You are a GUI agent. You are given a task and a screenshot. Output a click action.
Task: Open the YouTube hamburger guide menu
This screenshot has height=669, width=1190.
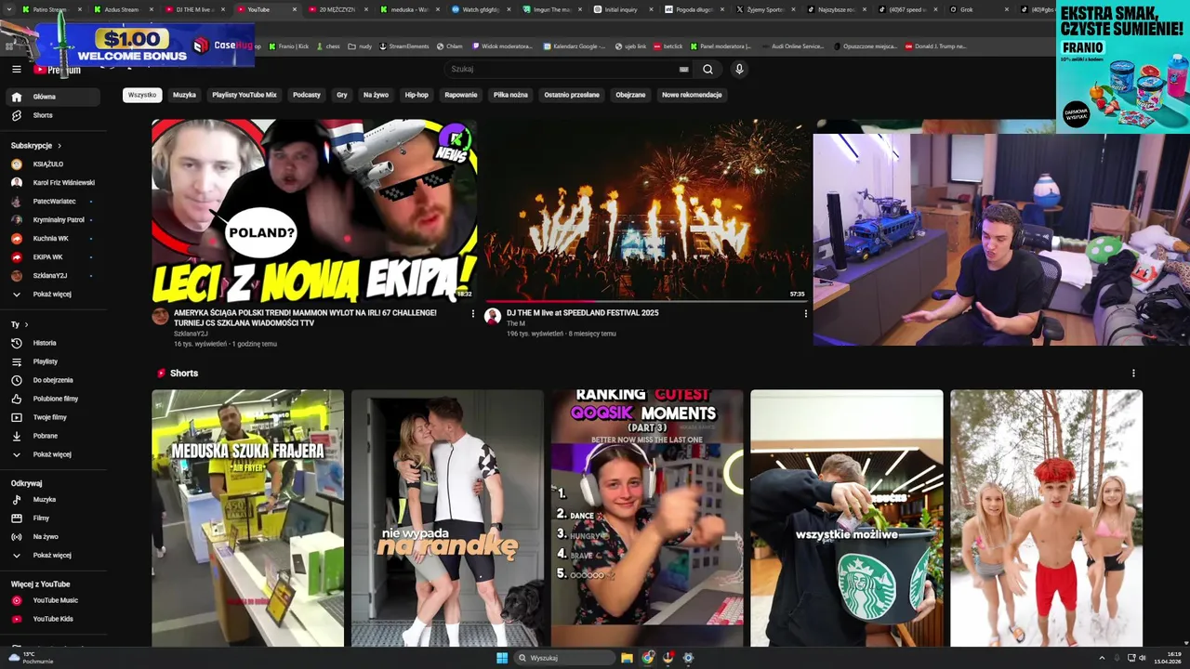(x=16, y=69)
